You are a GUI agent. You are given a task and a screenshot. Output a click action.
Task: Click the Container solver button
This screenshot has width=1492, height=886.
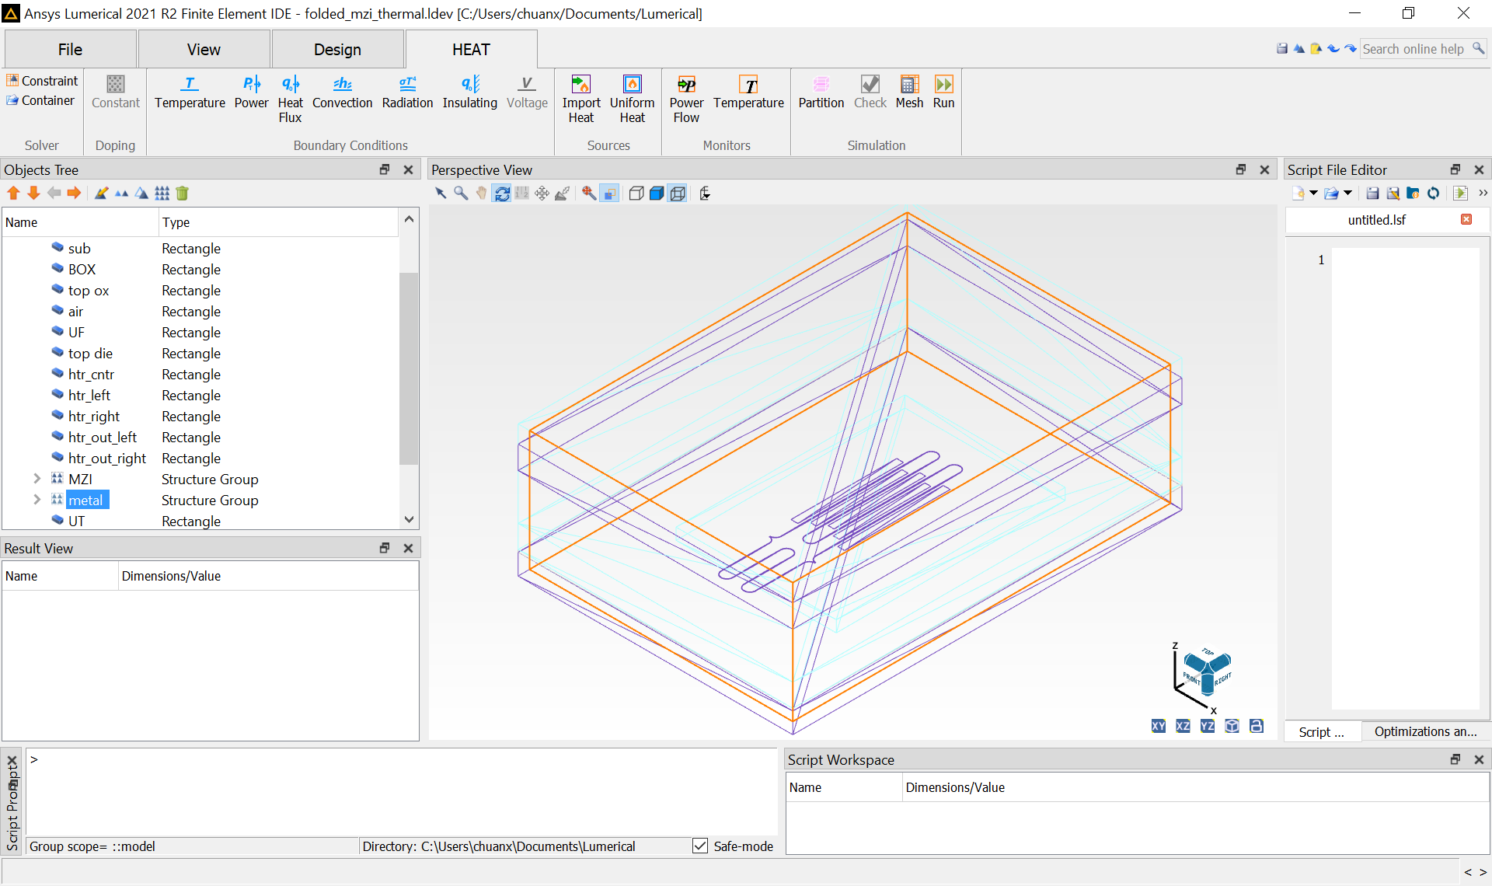tap(40, 100)
